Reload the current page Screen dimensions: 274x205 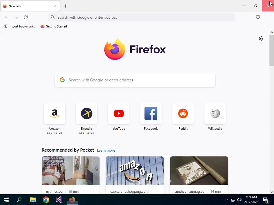coord(26,17)
